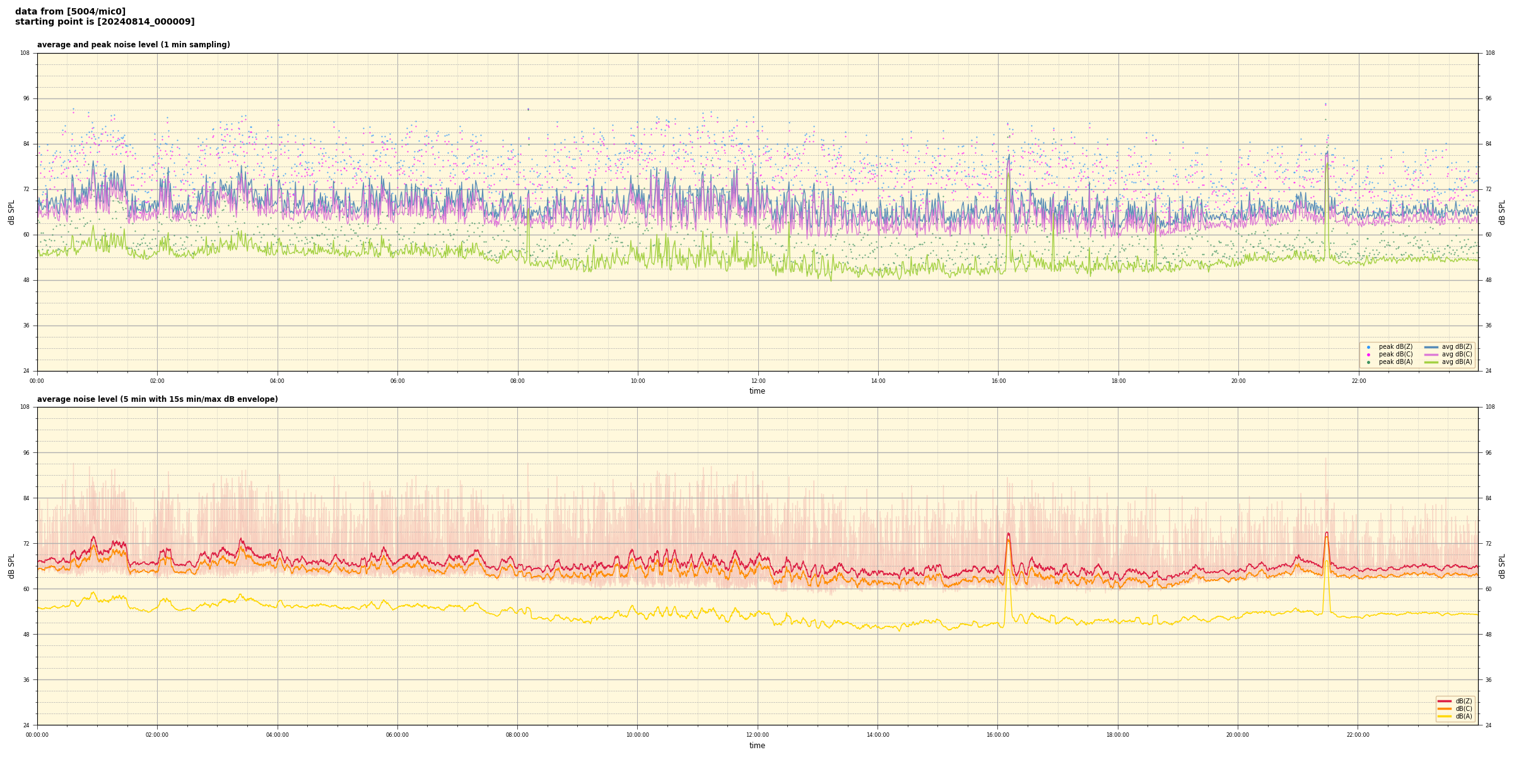Click the red dB(Z) swatch in bottom legend

1444,701
